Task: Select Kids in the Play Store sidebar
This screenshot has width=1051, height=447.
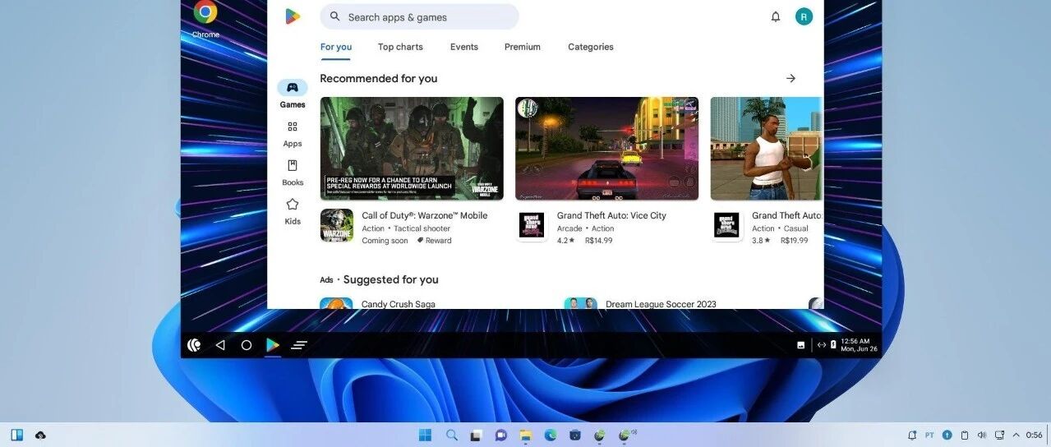Action: tap(293, 212)
